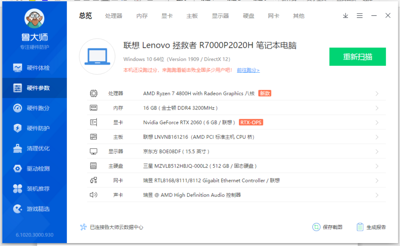Switch to the 总览 tab
Image resolution: width=400 pixels, height=246 pixels.
(x=86, y=16)
